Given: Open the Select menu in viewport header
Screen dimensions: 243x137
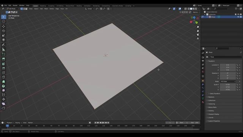Looking at the screenshot, I should click(36, 9).
